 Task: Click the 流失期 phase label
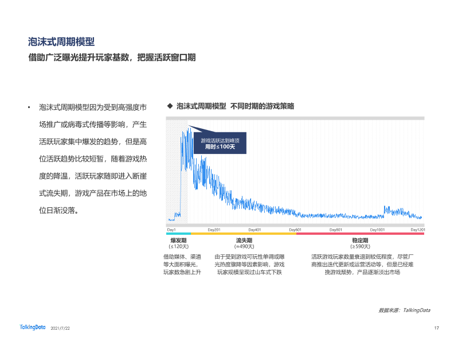tap(244, 241)
